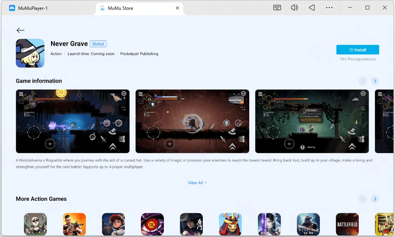Click the Never Grave witch game icon
395x237 pixels.
coord(30,53)
